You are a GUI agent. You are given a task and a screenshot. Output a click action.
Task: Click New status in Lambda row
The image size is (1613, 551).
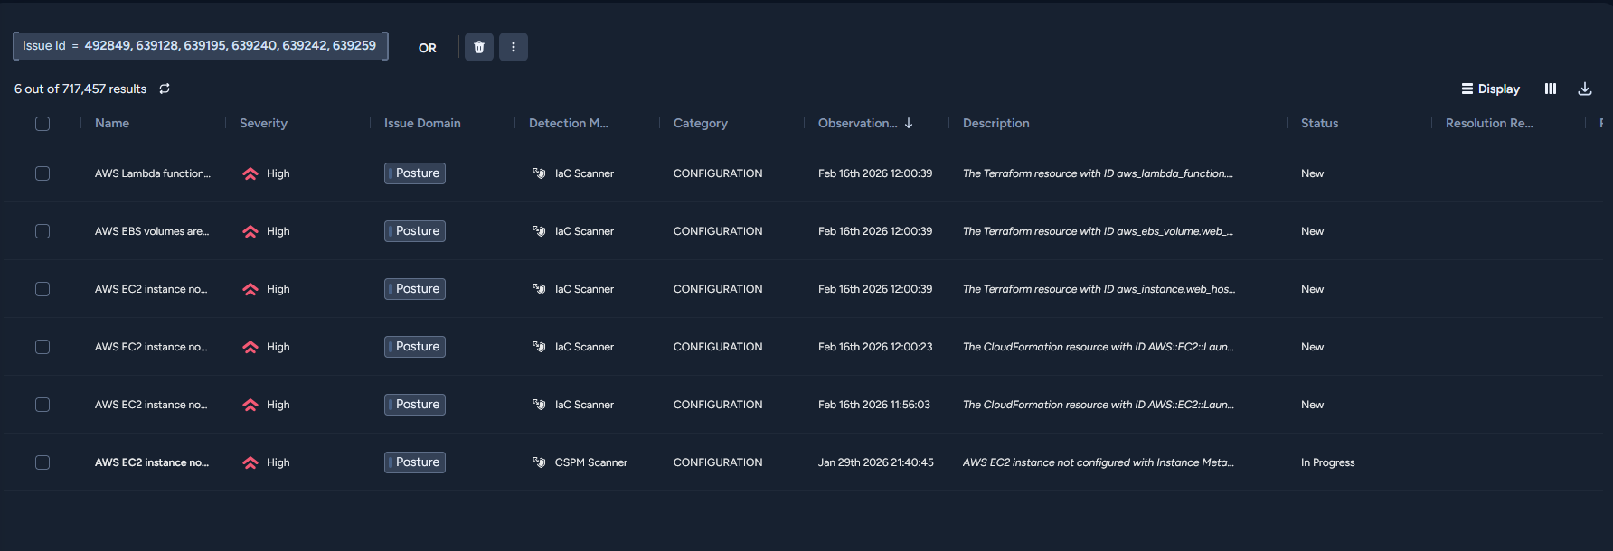tap(1313, 173)
